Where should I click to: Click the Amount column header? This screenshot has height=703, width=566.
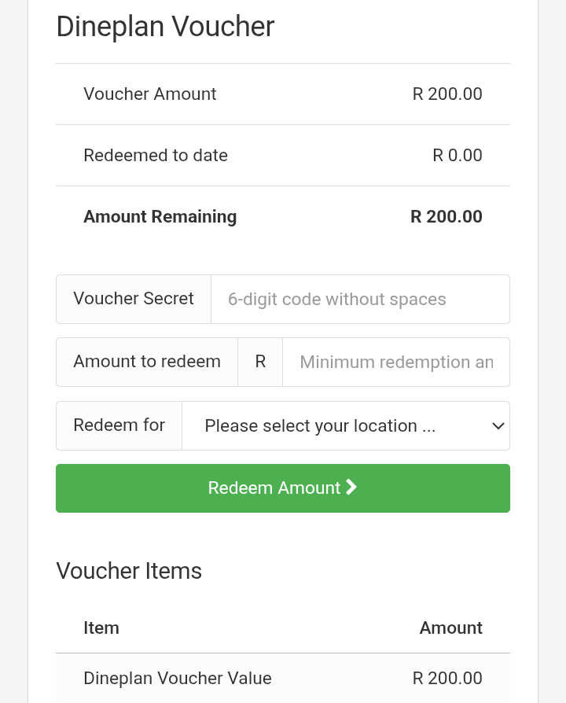(450, 628)
